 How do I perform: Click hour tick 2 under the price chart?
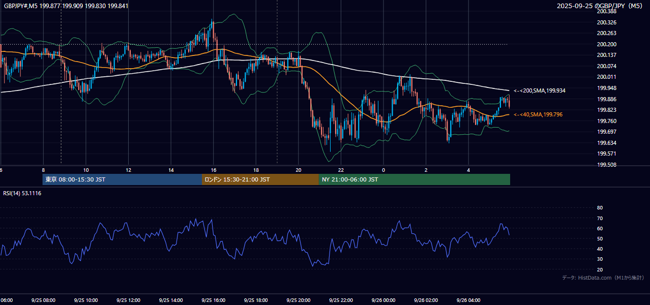(426, 170)
